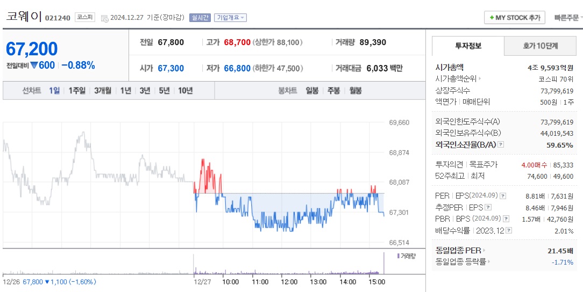
Task: Open help icon next to BPS (2024.09)
Action: (x=506, y=219)
